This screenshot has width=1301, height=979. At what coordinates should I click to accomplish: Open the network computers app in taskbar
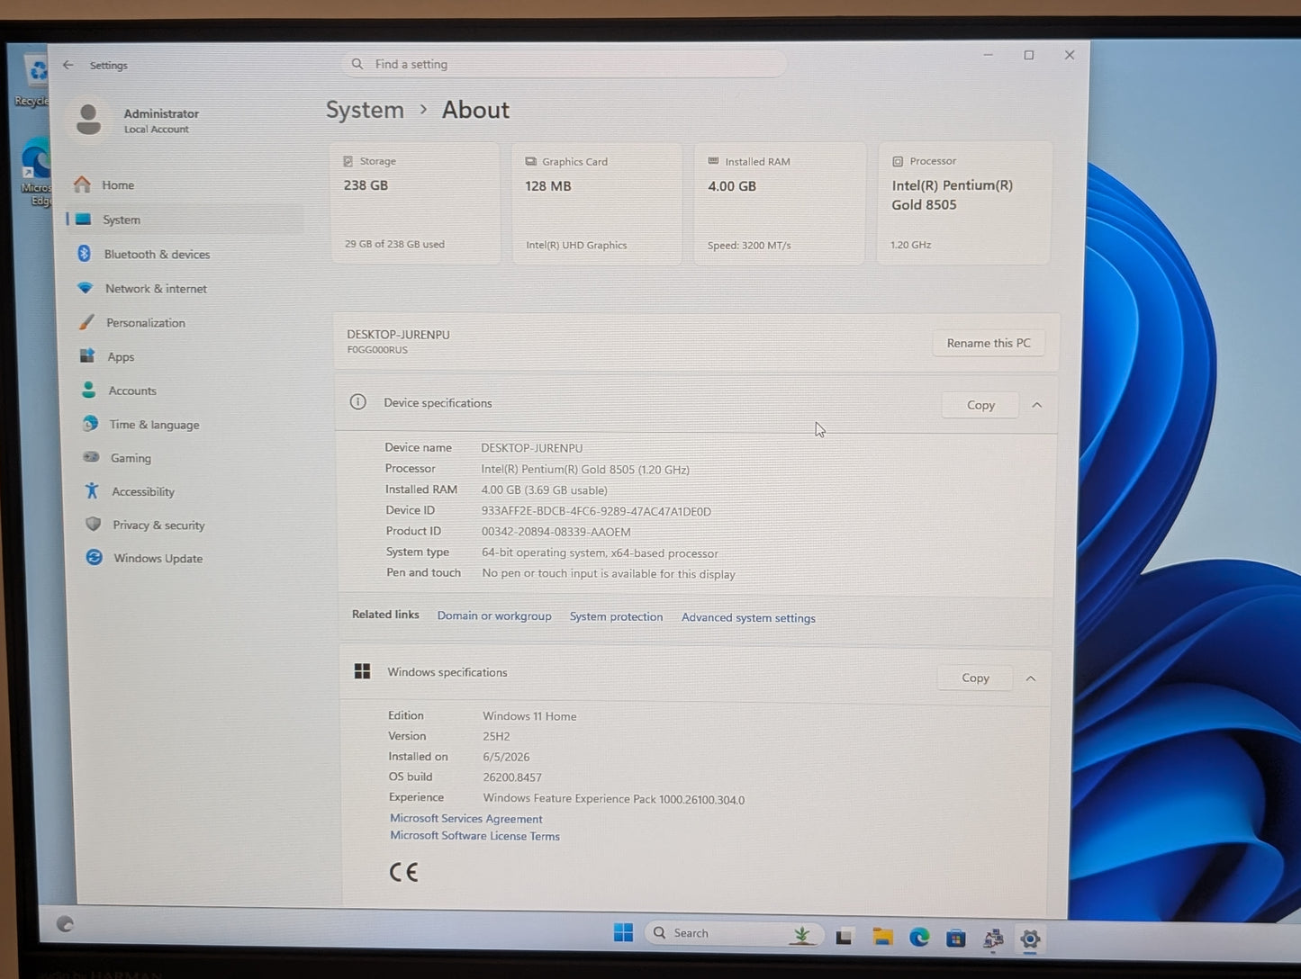click(x=993, y=939)
